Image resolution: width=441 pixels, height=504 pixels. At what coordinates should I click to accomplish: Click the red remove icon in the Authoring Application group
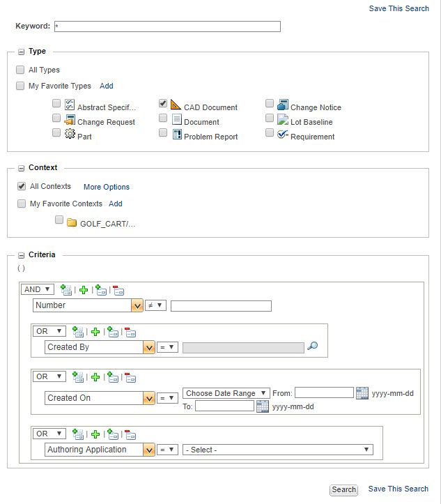(130, 434)
